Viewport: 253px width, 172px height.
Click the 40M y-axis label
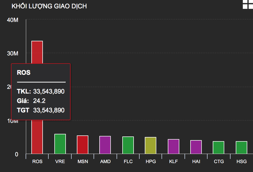click(x=13, y=20)
